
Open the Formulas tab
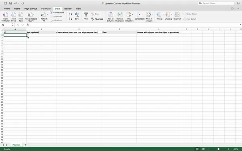click(46, 8)
